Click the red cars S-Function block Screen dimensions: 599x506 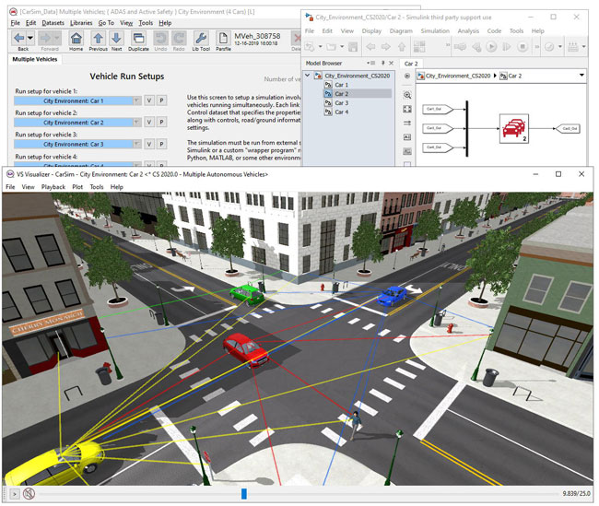(514, 129)
